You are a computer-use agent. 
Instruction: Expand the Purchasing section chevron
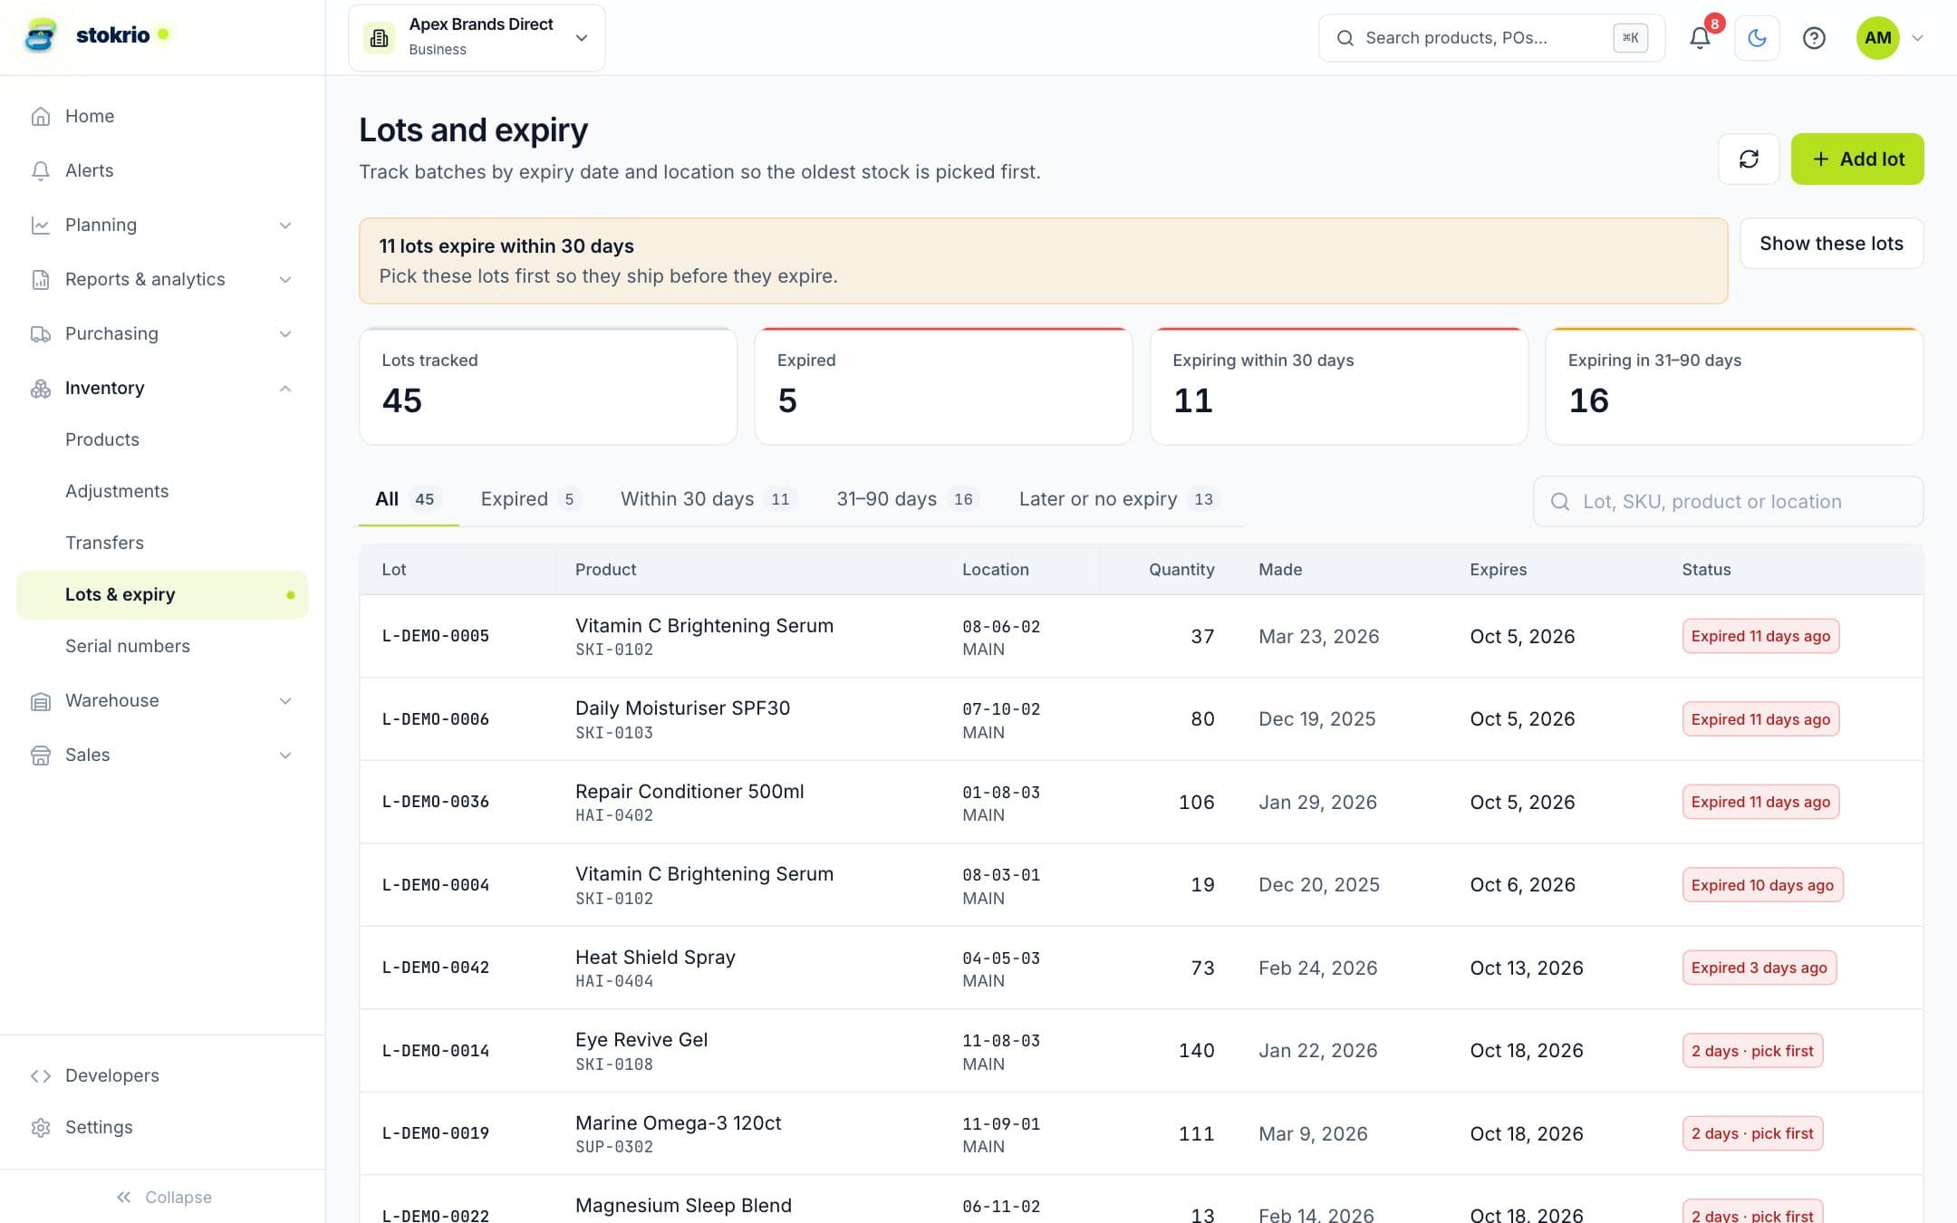285,333
